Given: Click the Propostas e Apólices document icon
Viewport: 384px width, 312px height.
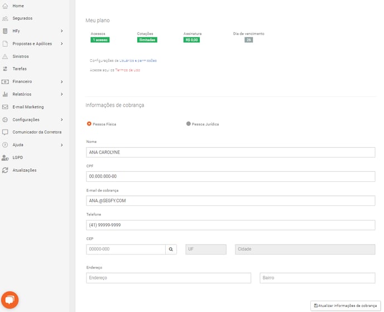Looking at the screenshot, I should (5, 44).
